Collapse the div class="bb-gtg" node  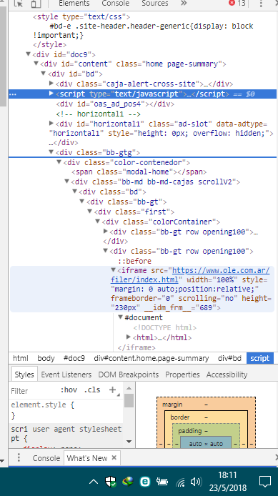(51, 152)
